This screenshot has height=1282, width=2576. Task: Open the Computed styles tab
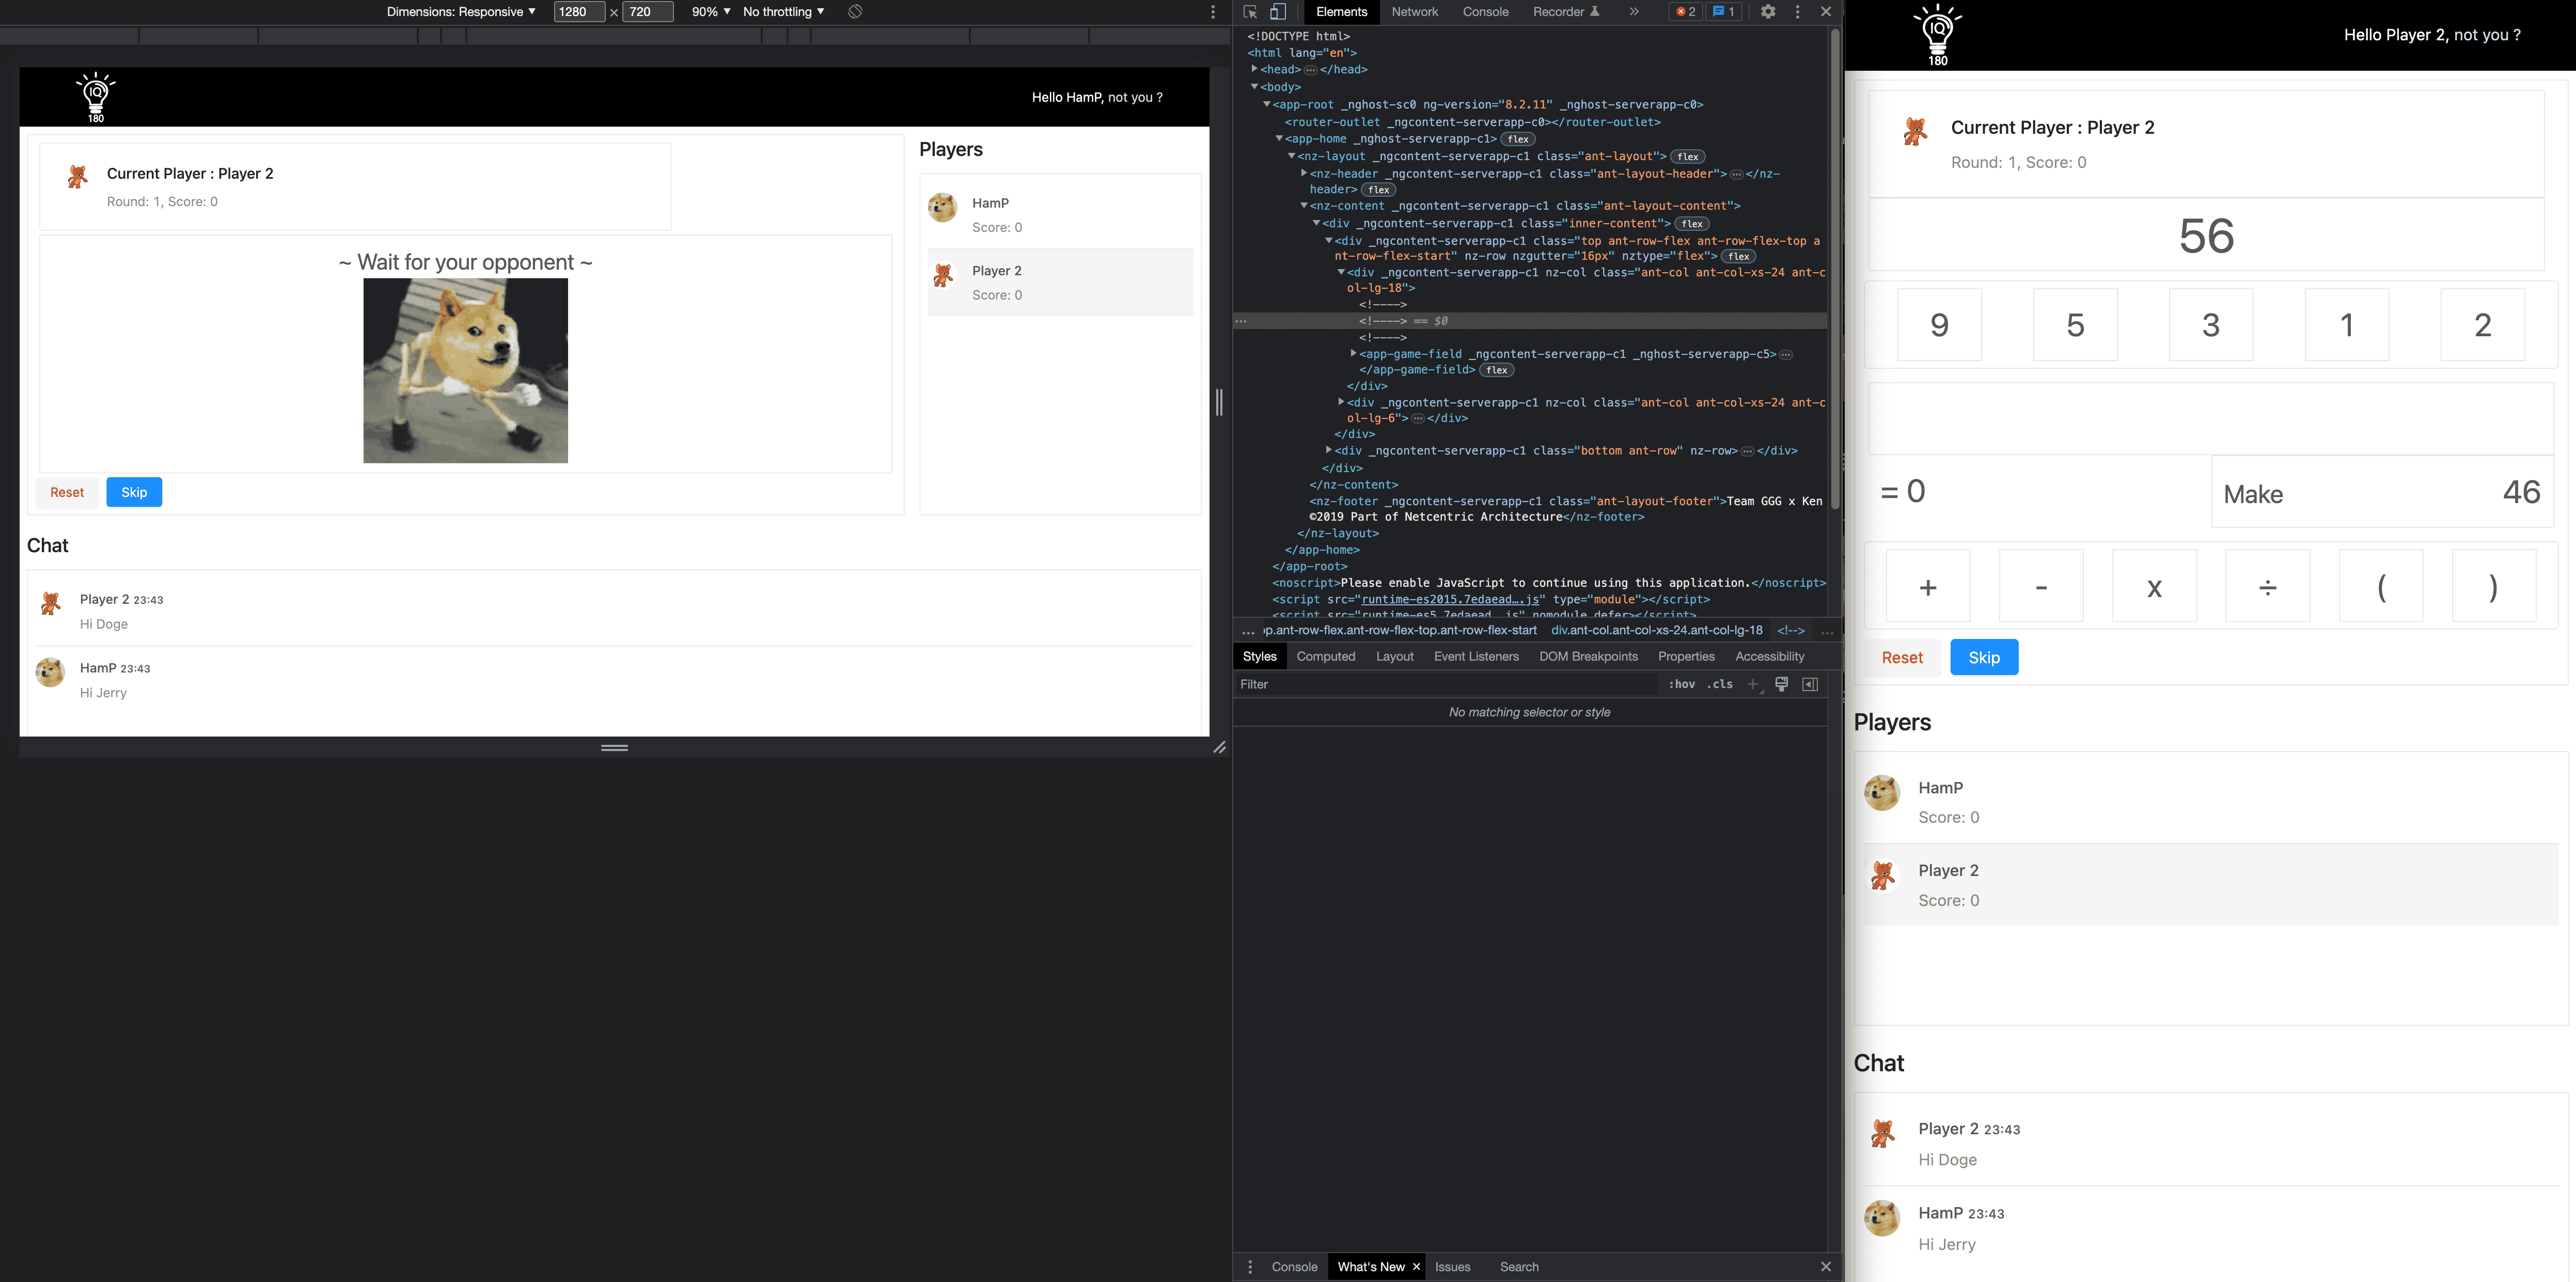[1325, 656]
